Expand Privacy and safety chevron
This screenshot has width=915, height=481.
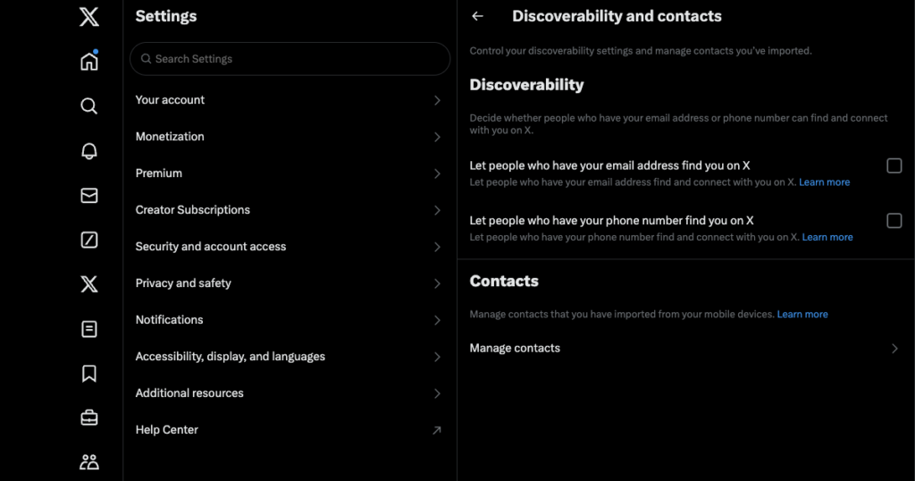(437, 283)
